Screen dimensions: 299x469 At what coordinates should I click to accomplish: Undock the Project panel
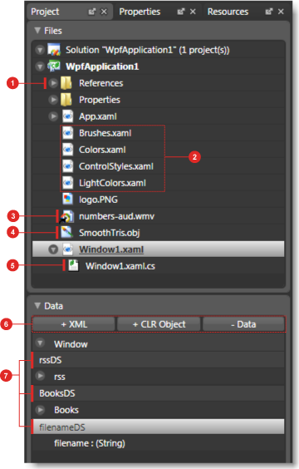(91, 12)
